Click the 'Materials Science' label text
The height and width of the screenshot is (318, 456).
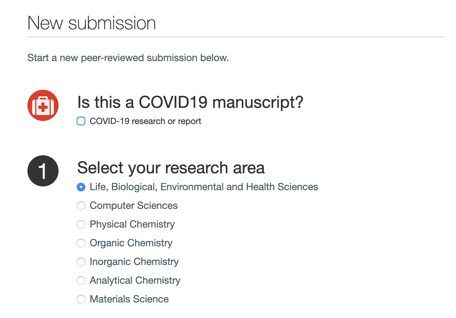(129, 299)
